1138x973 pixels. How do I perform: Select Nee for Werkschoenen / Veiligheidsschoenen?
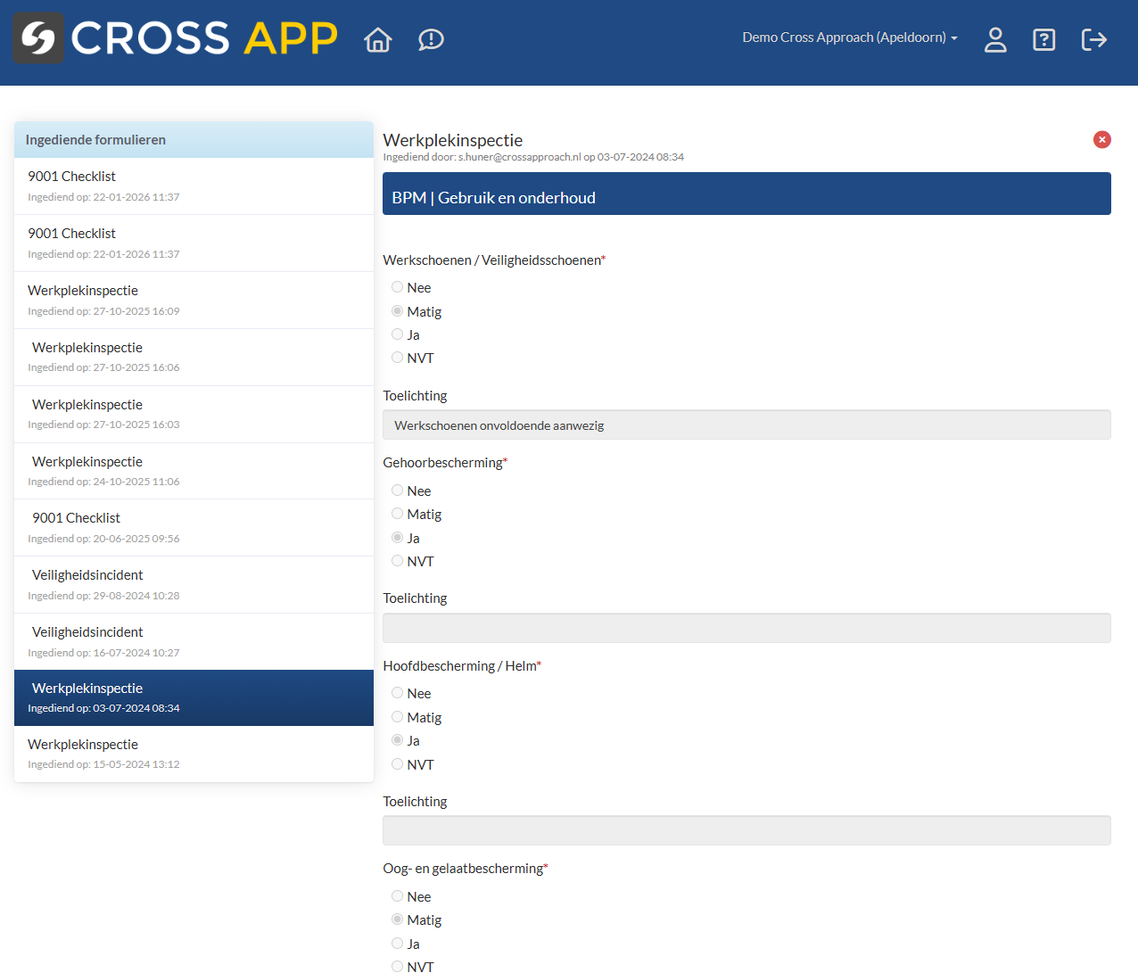(x=398, y=287)
